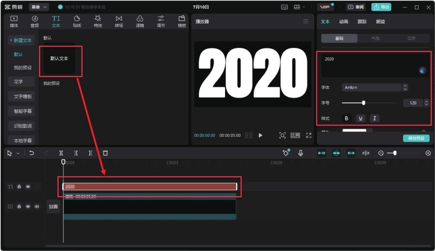Toggle bold B text style
435x251 pixels.
coord(346,119)
